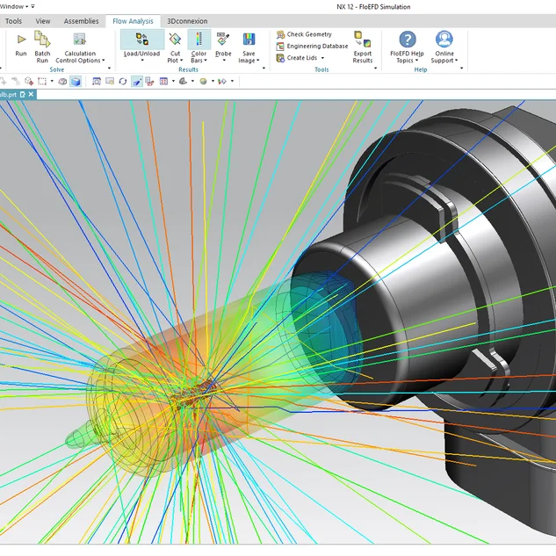This screenshot has height=556, width=556.
Task: Click the zoom window icon
Action: coord(110,82)
